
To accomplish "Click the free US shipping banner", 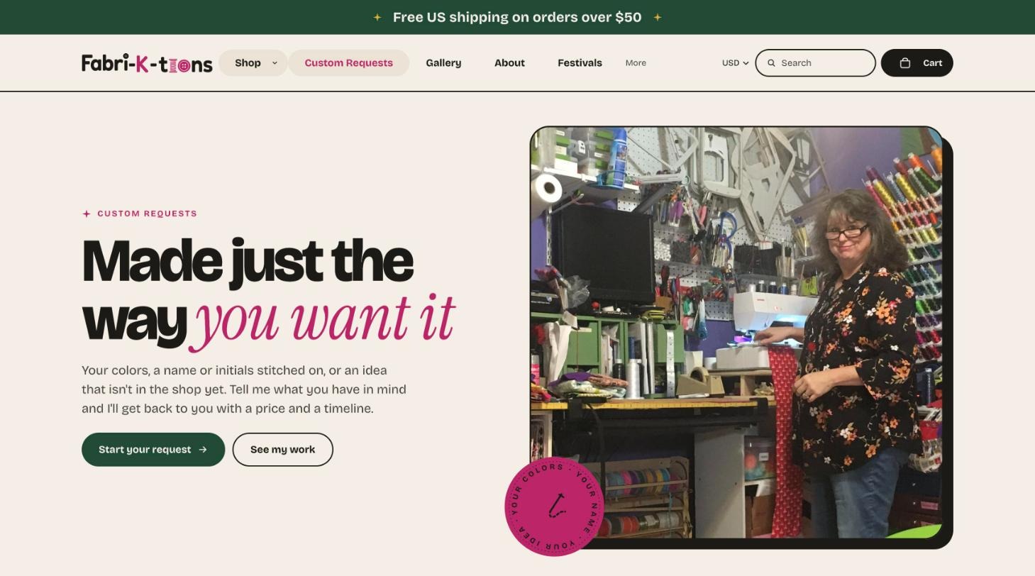I will (x=517, y=17).
